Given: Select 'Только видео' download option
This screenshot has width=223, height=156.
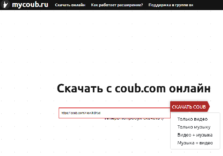Looking at the screenshot, I should [x=192, y=119].
